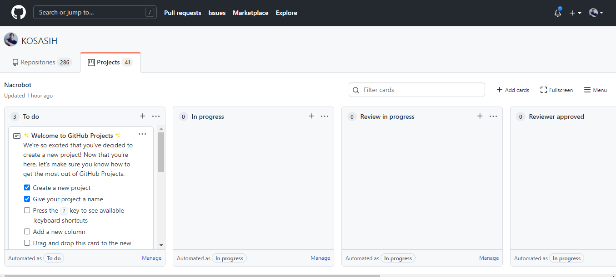
Task: Open the GitHub logo home icon
Action: pyautogui.click(x=19, y=13)
